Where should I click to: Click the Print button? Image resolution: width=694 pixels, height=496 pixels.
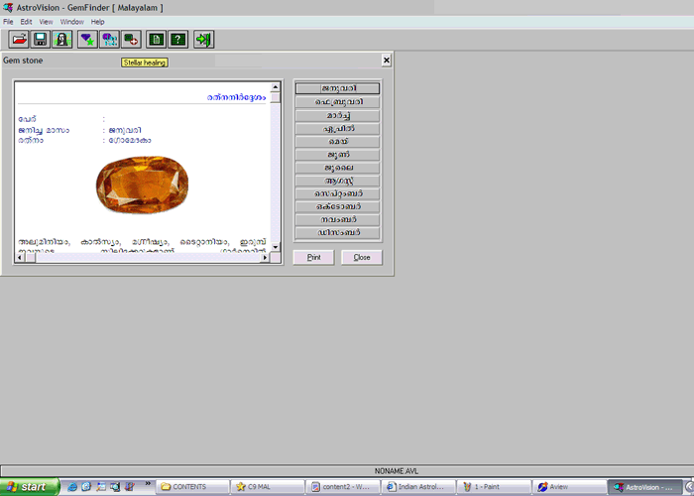(x=314, y=257)
